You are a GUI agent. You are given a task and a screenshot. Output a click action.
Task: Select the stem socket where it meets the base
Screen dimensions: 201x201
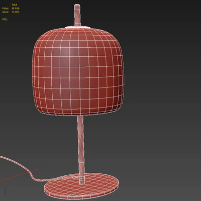point(82,179)
